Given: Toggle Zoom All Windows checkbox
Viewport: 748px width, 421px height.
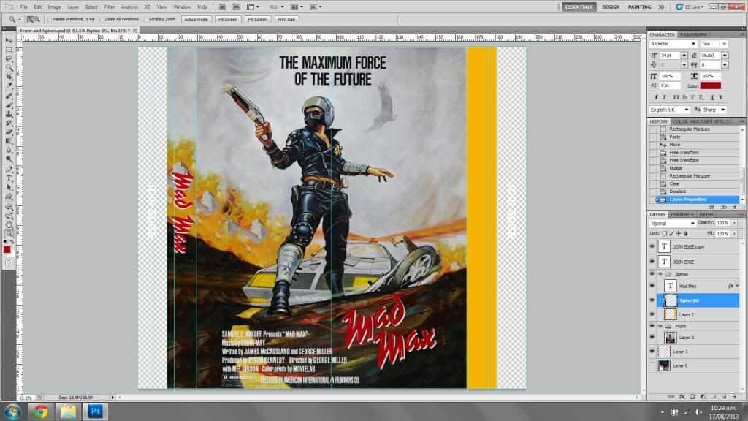Looking at the screenshot, I should coord(102,20).
